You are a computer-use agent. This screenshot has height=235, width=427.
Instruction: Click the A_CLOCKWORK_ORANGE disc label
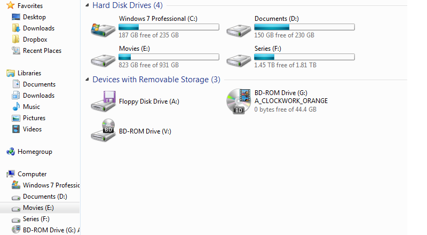(x=291, y=101)
